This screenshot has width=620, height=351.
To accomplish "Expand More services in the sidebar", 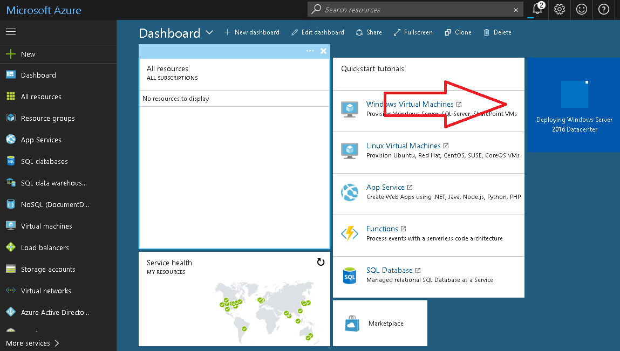I will point(32,343).
